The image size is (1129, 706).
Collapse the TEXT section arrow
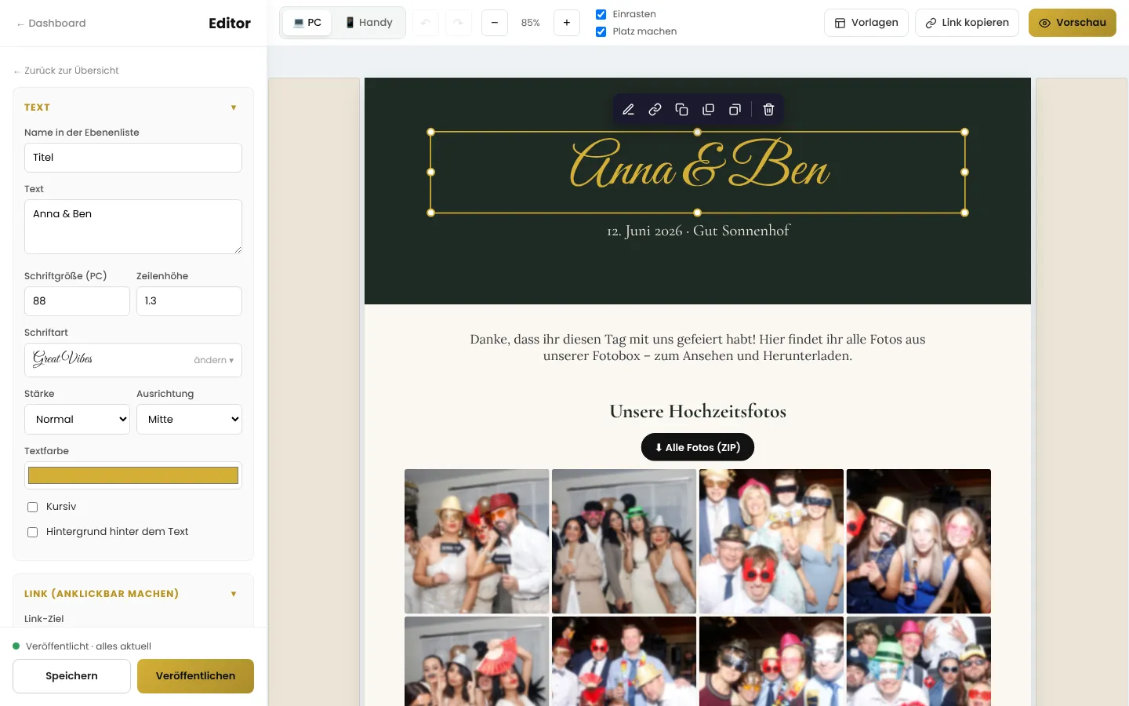pos(234,107)
